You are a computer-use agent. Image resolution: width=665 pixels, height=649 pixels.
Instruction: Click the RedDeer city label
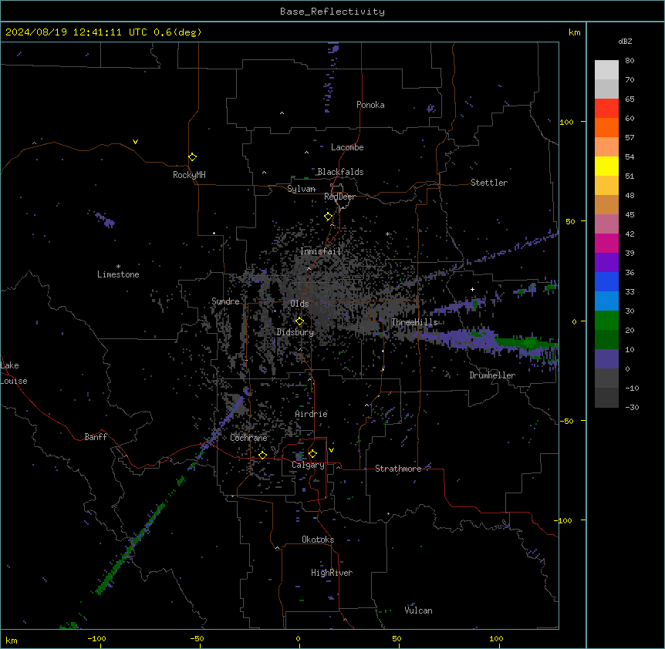point(339,197)
